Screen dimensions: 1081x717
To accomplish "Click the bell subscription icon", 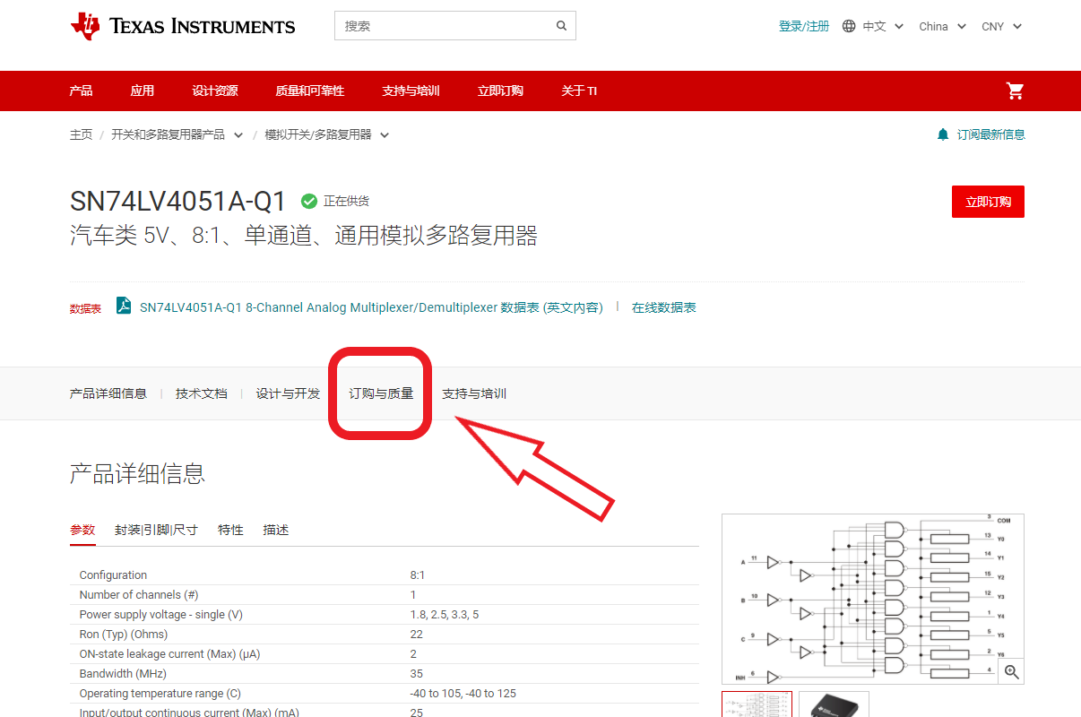I will [x=942, y=134].
